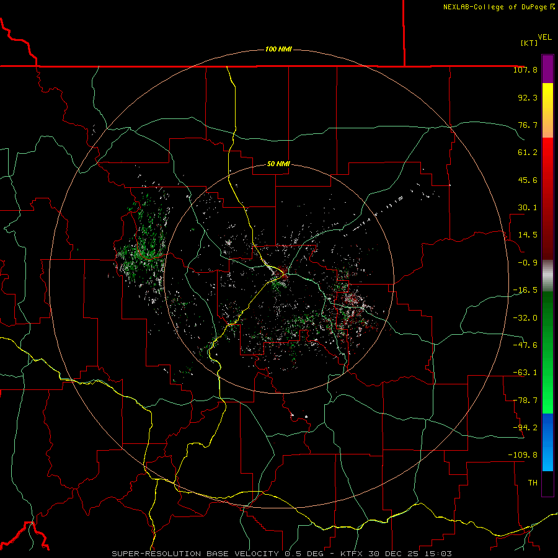Click the VEL legend heading
Viewport: 558px width, 558px height.
pyautogui.click(x=544, y=37)
